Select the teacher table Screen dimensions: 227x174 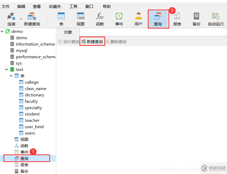tap(29, 121)
